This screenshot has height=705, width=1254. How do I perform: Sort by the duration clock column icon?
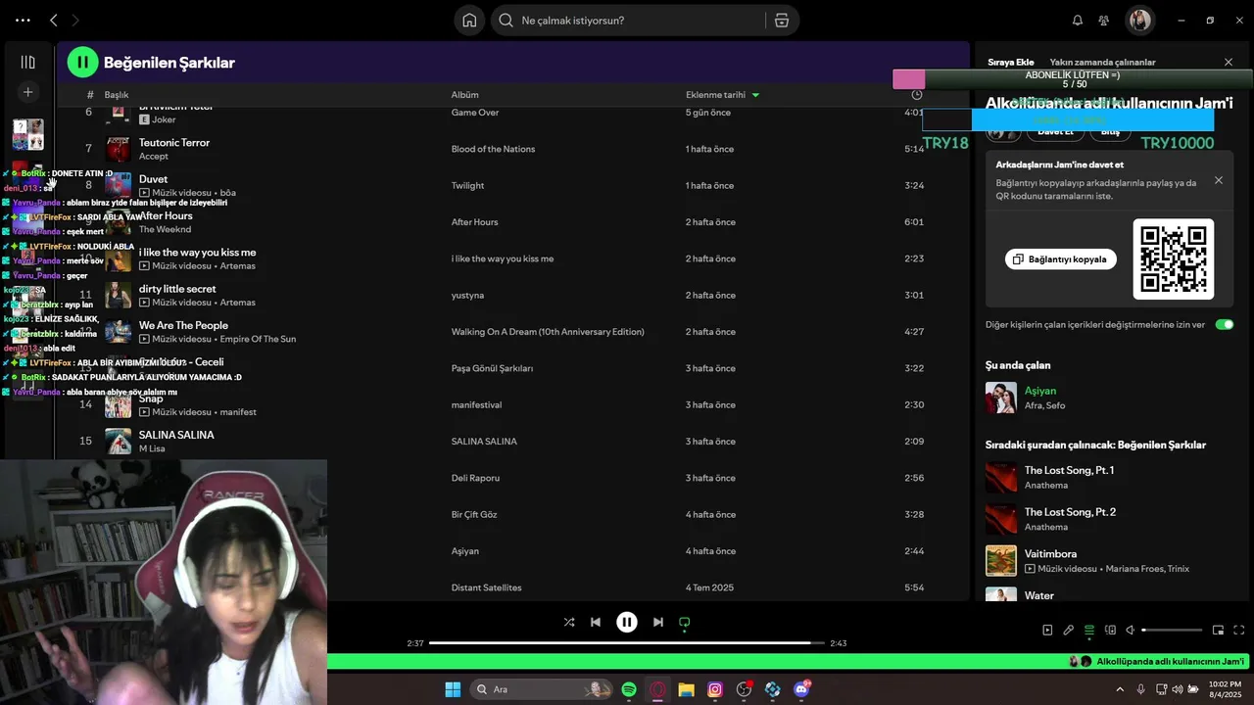917,95
